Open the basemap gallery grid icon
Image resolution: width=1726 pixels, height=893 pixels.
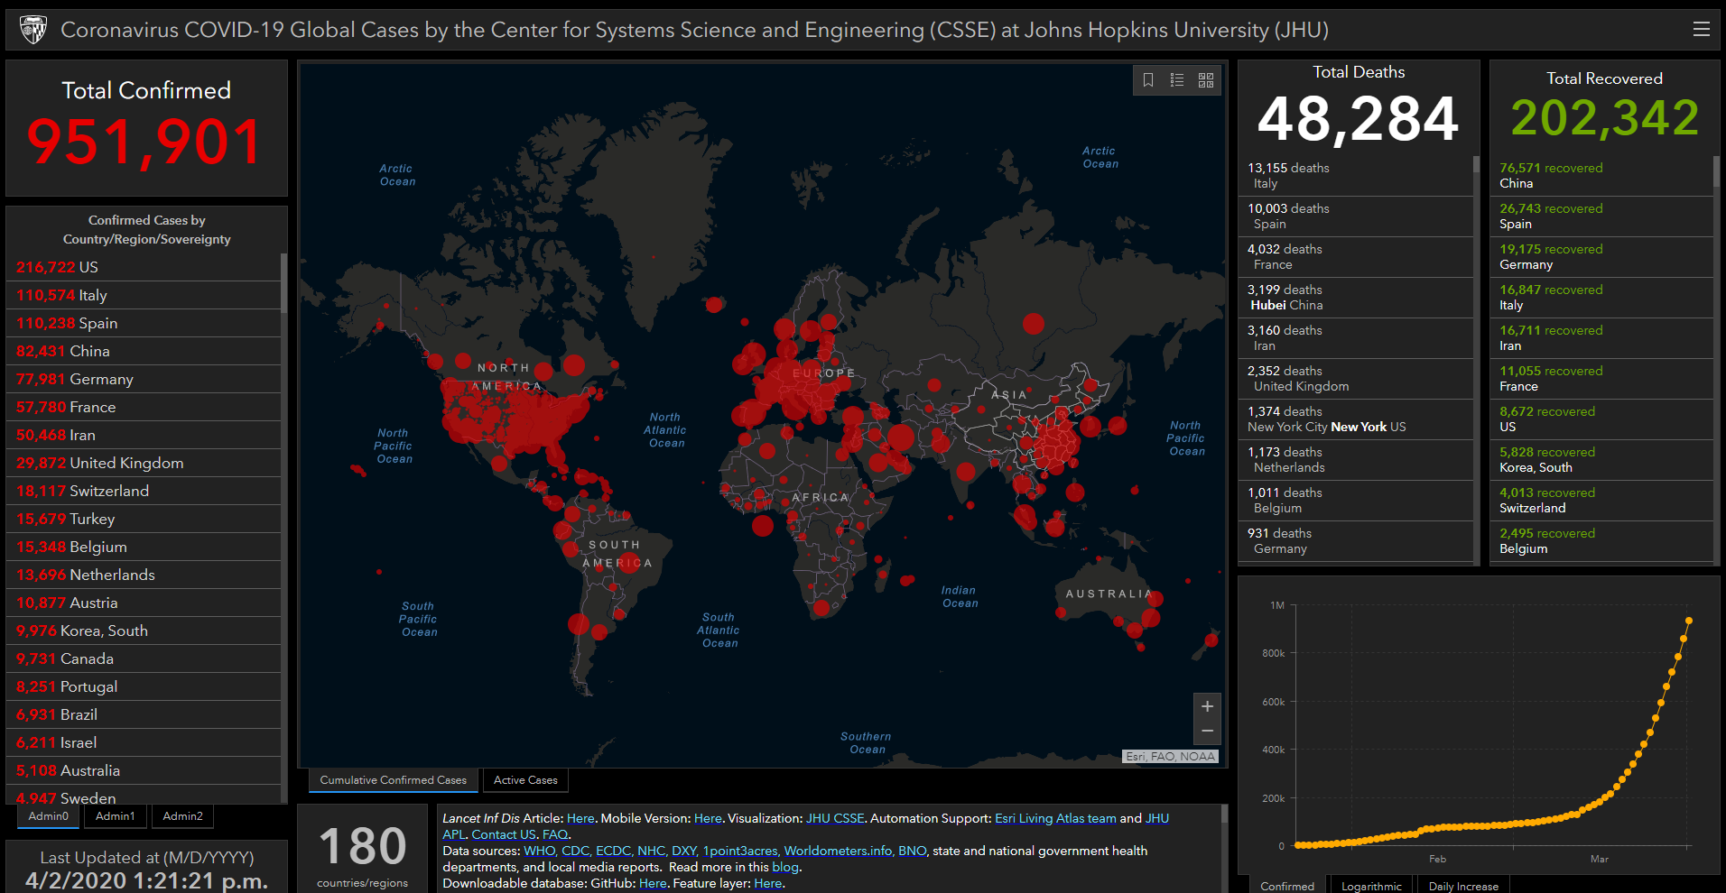tap(1206, 80)
